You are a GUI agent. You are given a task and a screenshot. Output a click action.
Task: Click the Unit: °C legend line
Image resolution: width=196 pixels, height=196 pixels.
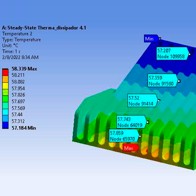11,46
